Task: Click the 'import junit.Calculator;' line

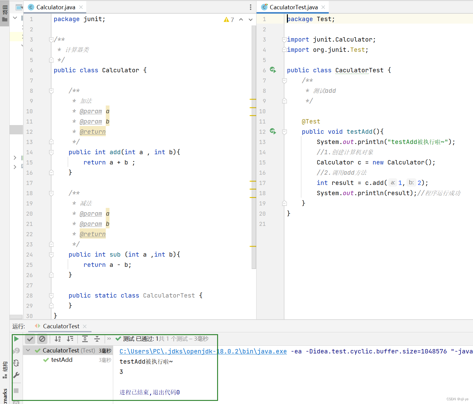Action: [331, 40]
